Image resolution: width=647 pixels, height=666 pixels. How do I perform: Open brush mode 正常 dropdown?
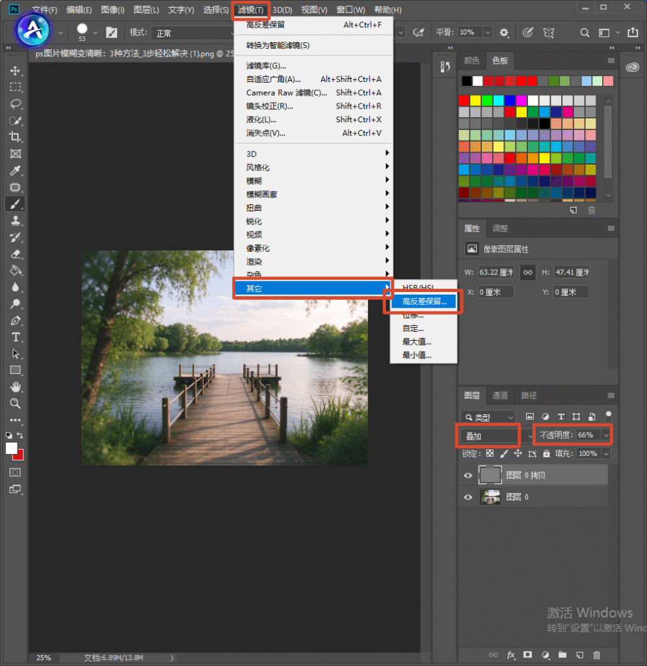[x=193, y=33]
